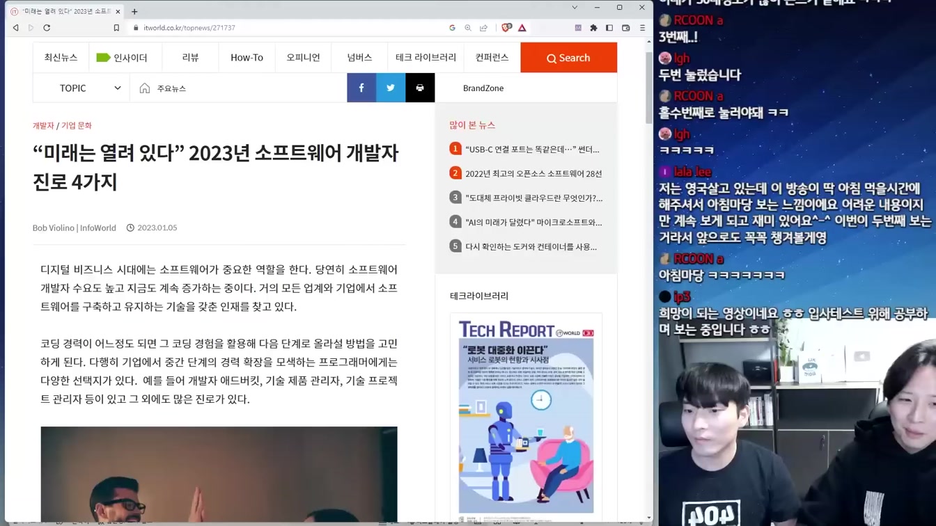Open the Tech Report robot cover thumbnail

526,416
